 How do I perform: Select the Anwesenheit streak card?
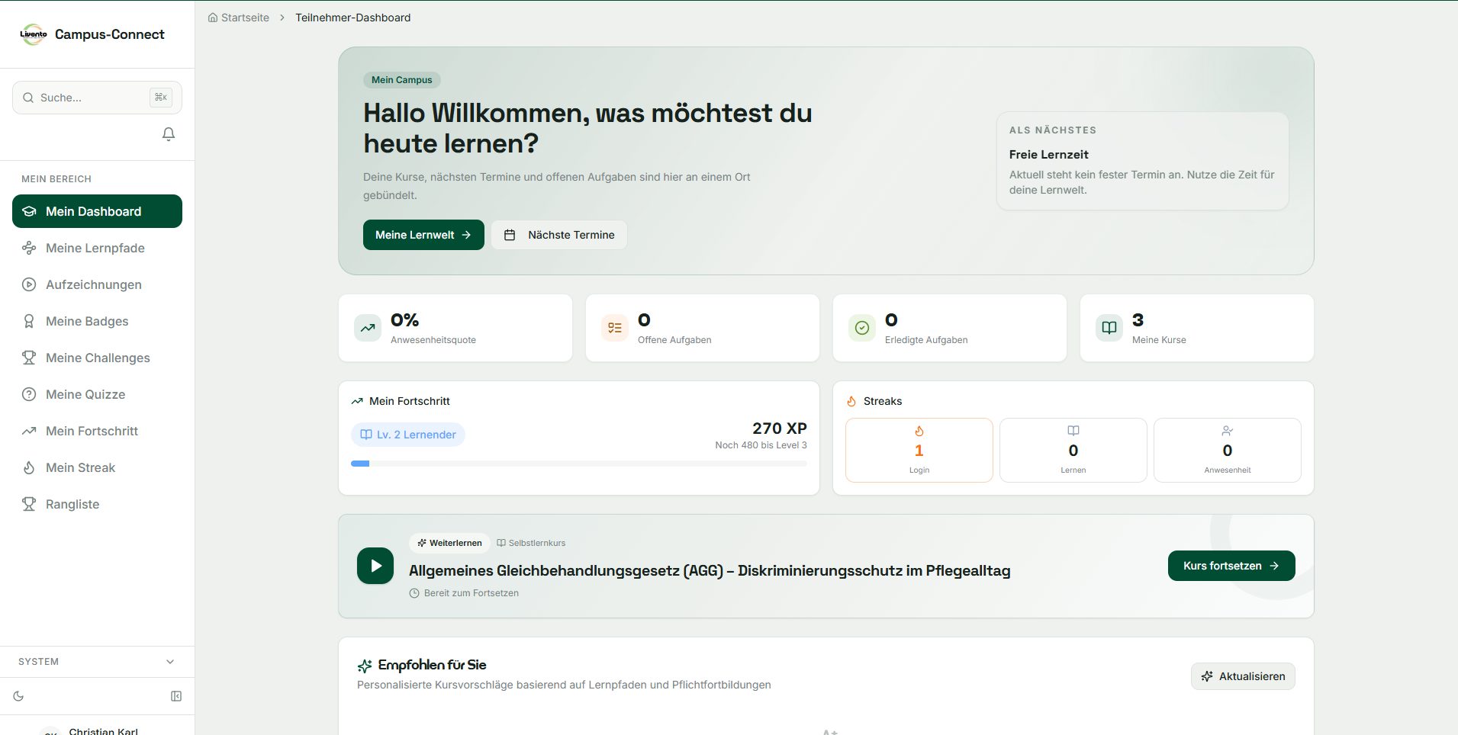(1228, 450)
